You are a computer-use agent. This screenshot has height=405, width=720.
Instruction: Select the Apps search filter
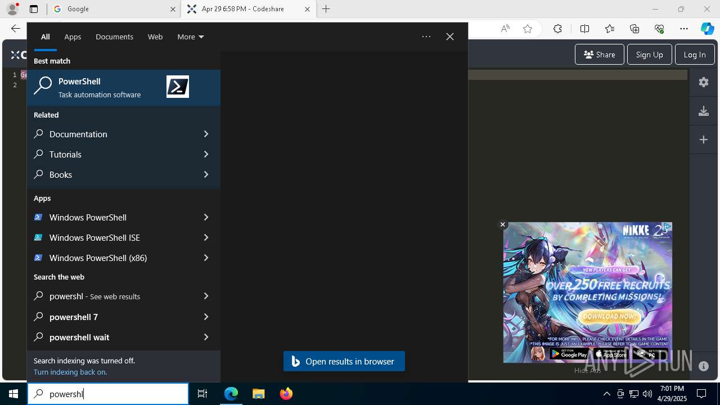tap(73, 37)
